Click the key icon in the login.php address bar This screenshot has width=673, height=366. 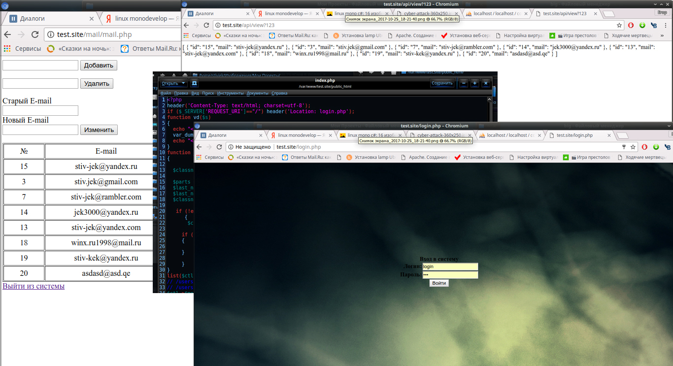(x=624, y=147)
